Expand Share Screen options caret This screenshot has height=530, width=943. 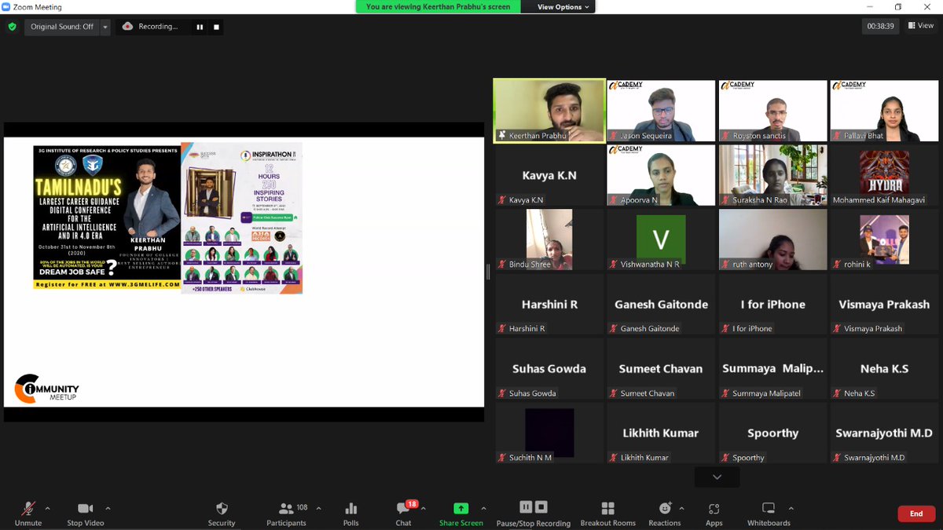point(483,508)
